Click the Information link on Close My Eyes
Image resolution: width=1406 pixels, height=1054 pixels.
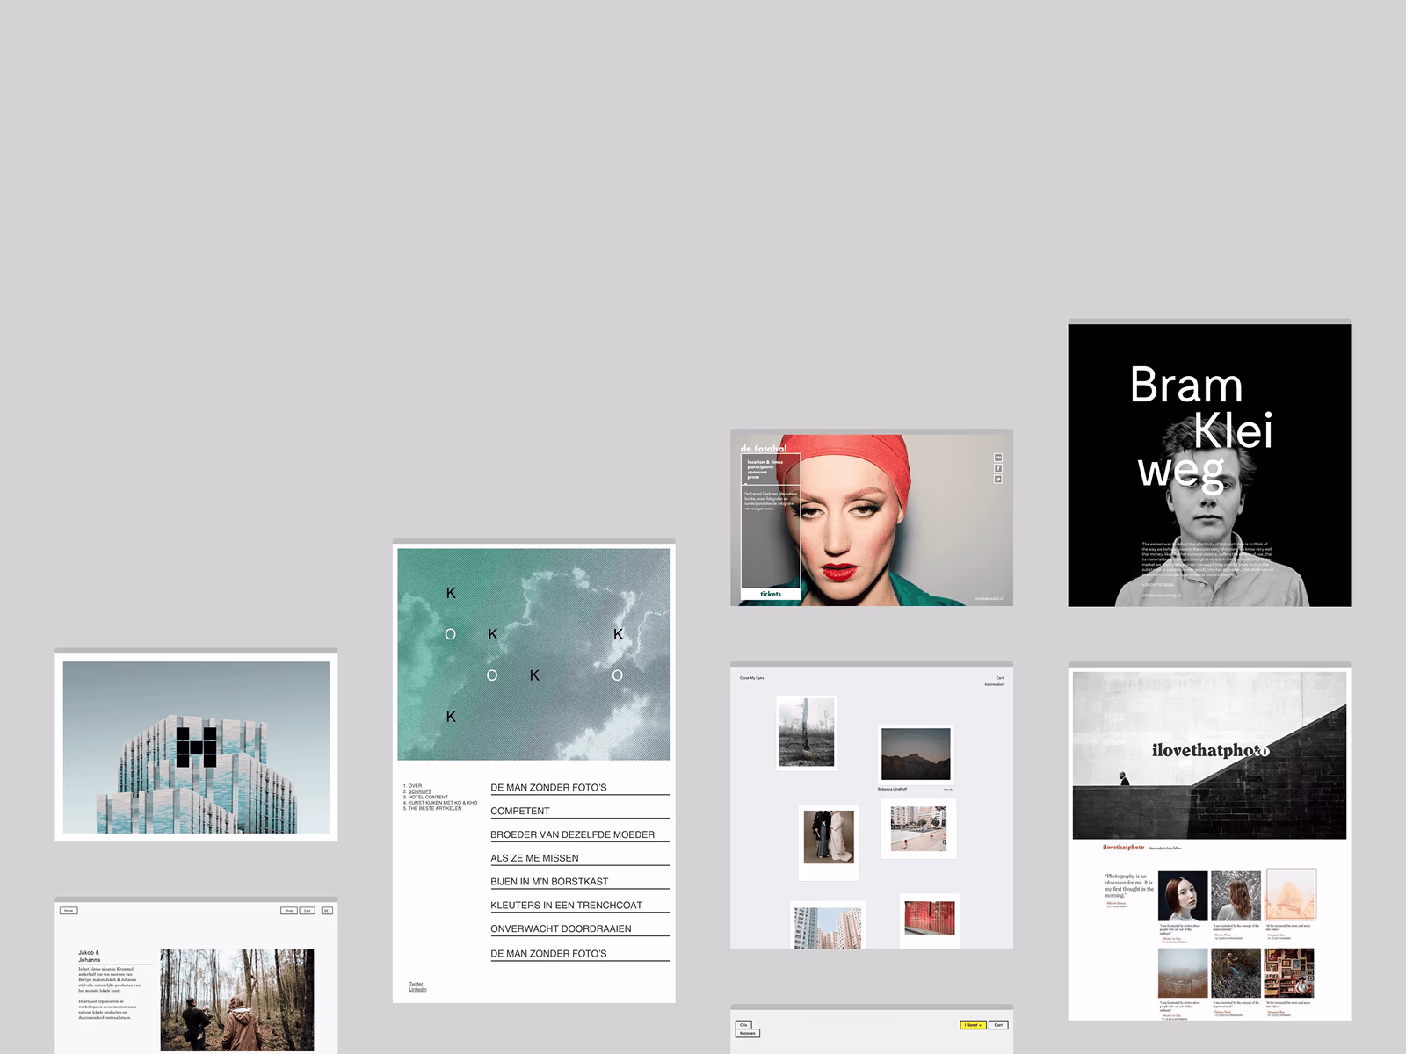point(994,684)
